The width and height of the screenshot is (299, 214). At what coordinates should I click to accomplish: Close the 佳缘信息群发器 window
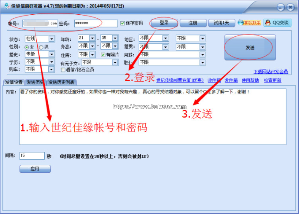(290, 8)
